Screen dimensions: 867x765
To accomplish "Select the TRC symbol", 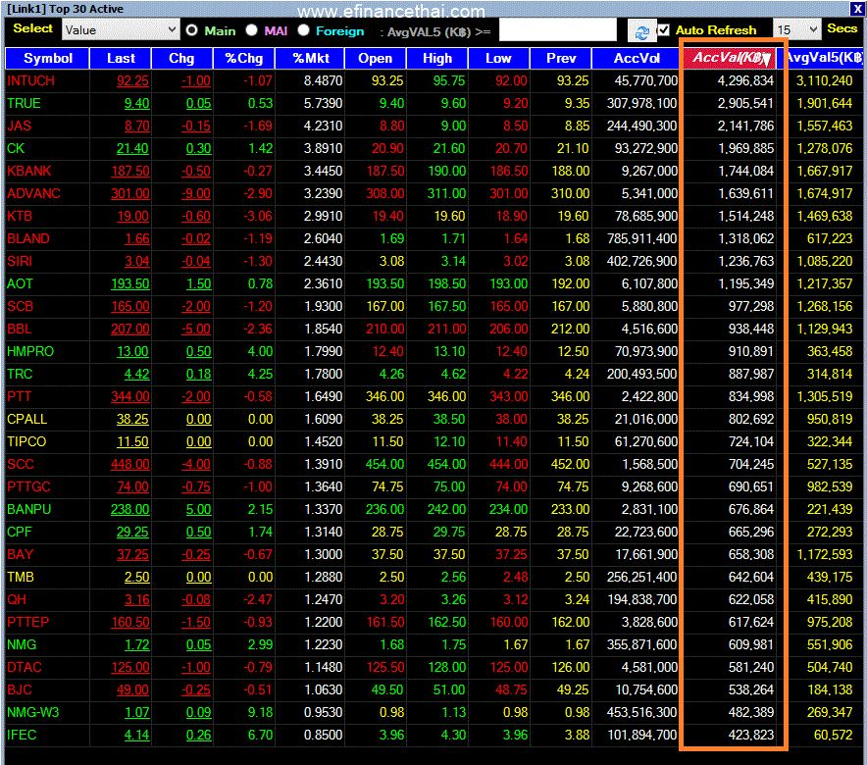I will click(x=20, y=375).
